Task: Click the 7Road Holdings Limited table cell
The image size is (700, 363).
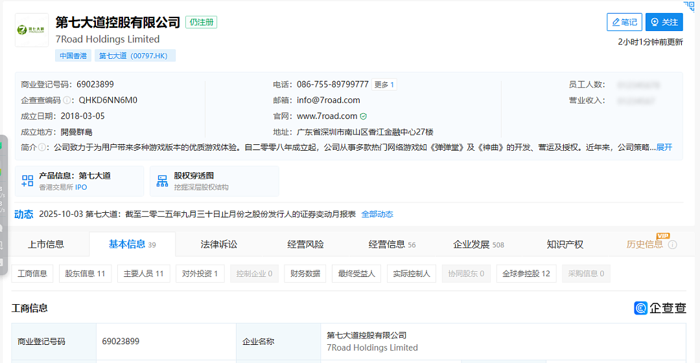Action: pos(503,342)
